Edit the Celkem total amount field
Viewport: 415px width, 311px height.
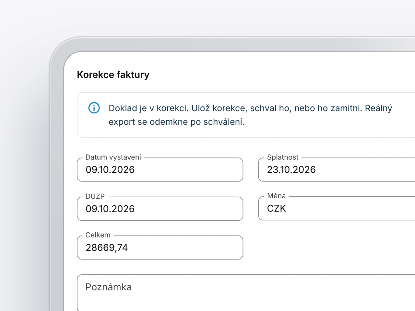click(x=160, y=248)
